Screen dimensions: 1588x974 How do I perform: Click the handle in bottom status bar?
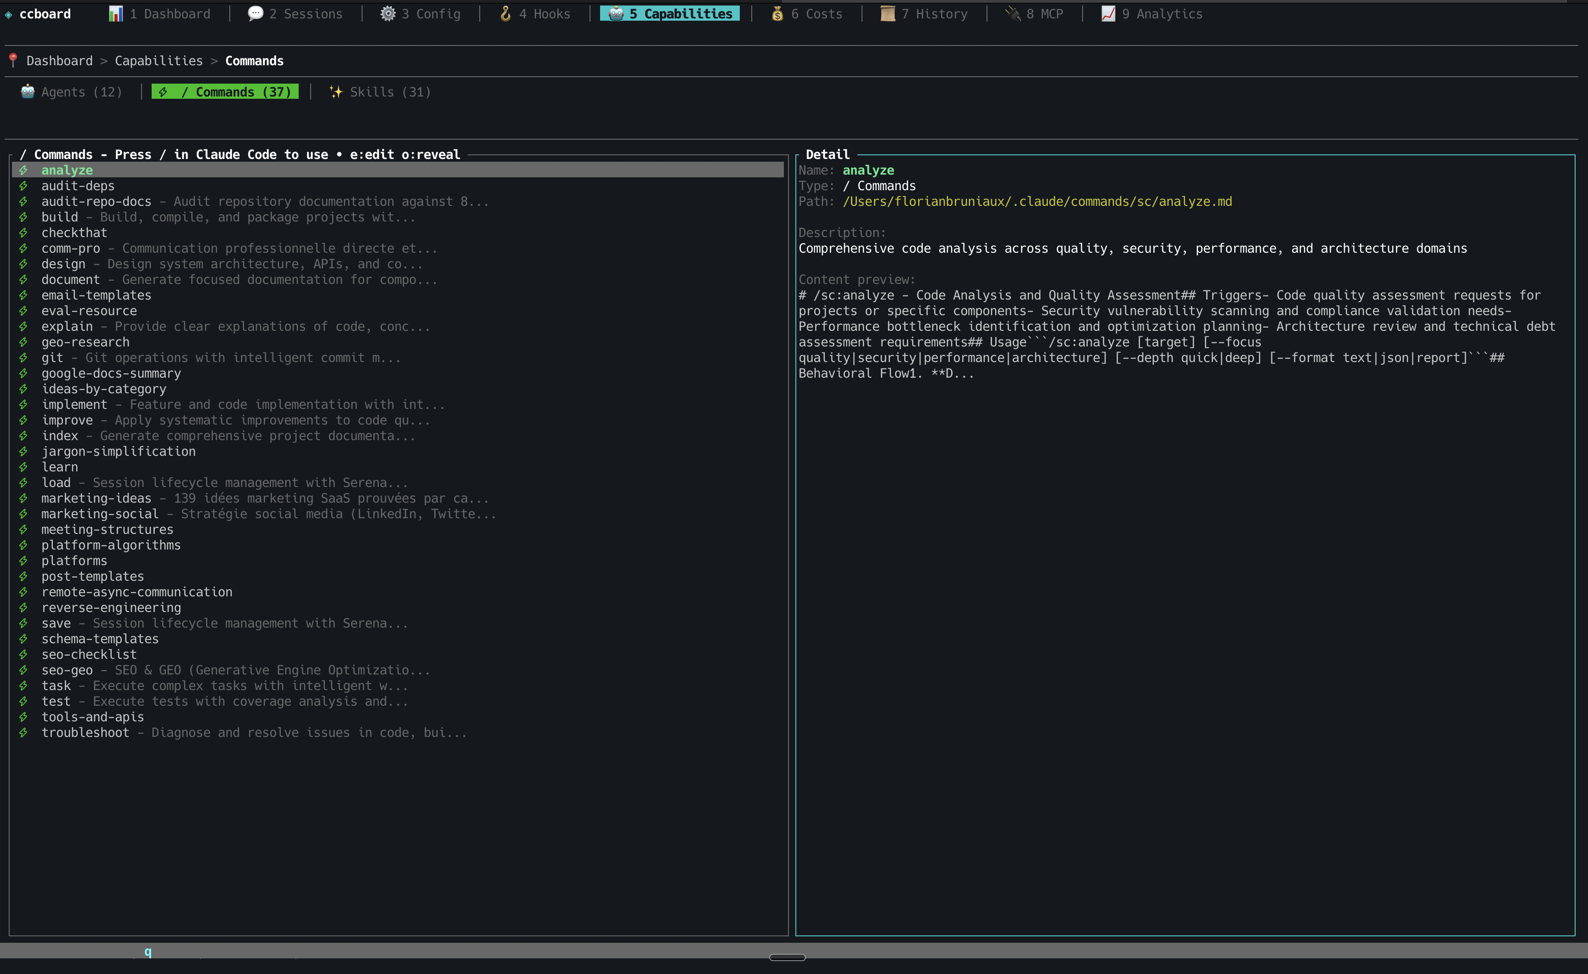[787, 957]
